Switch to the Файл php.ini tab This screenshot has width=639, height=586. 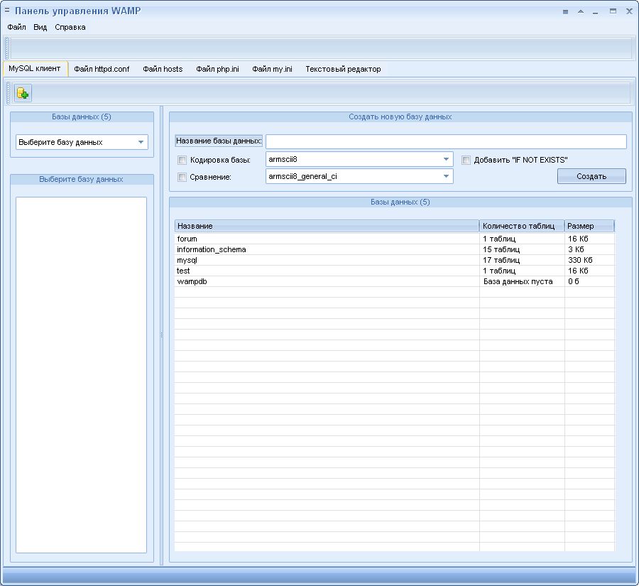(217, 69)
